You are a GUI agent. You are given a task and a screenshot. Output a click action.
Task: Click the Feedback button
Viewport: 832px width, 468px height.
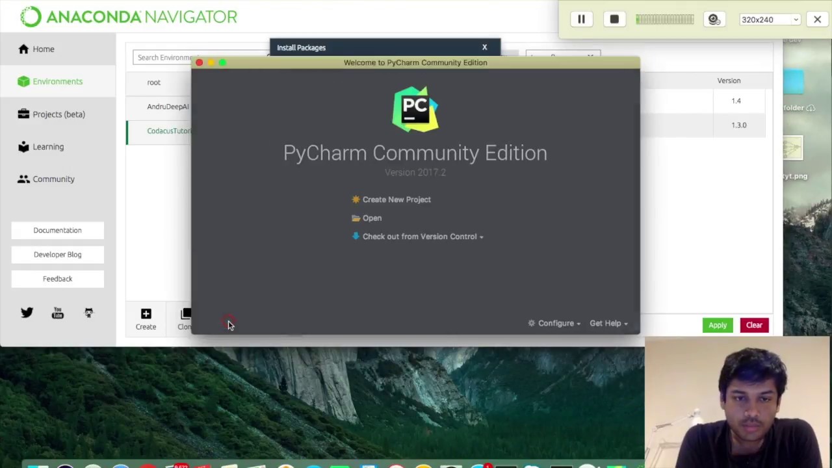coord(57,278)
